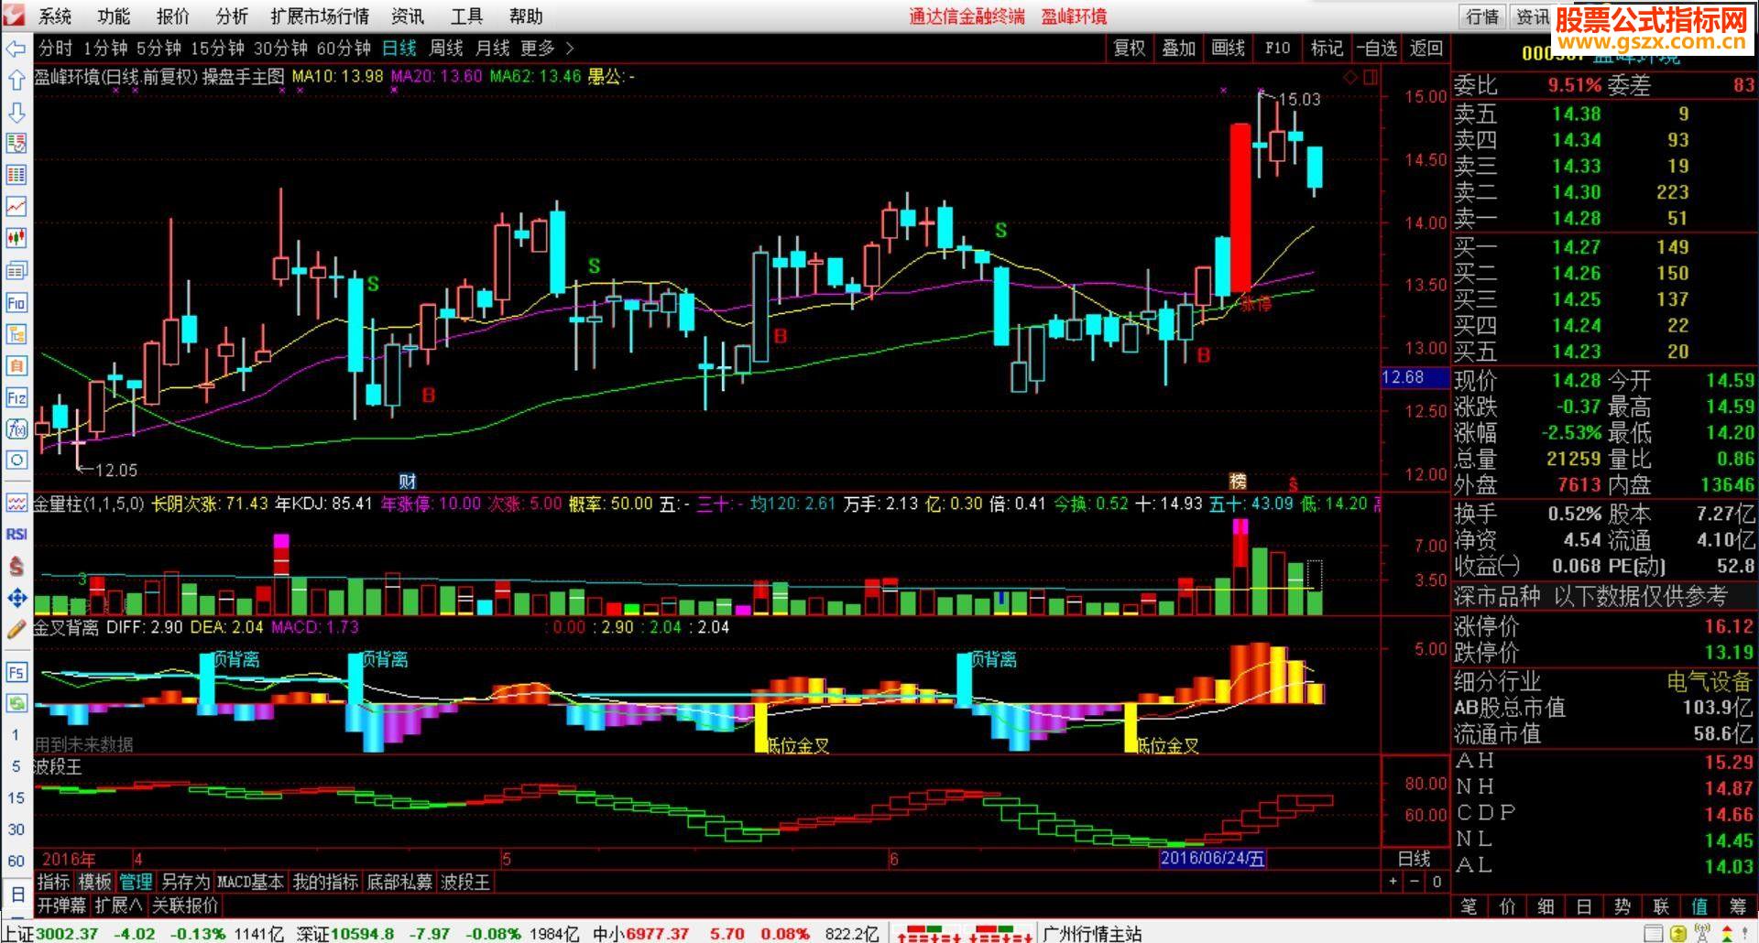Expand 更多 period options

[x=546, y=49]
